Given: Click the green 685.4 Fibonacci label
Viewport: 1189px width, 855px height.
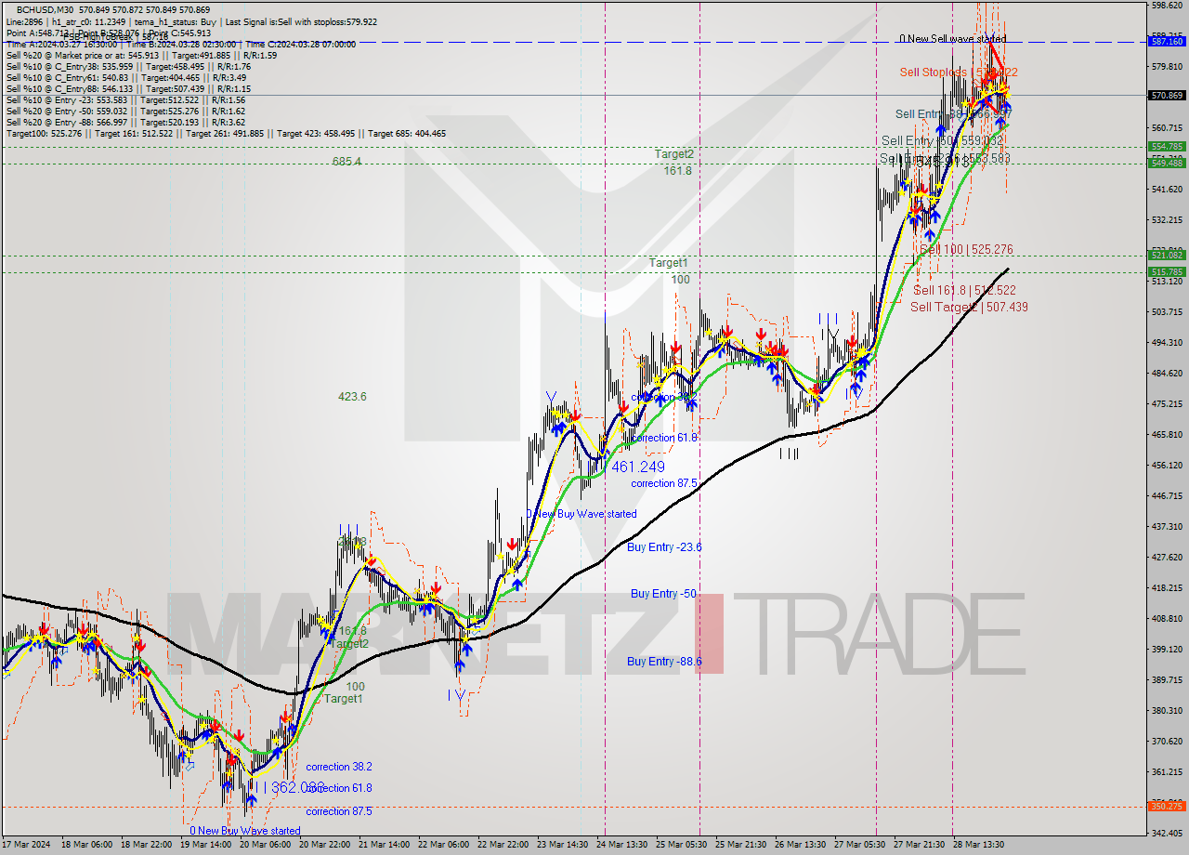Looking at the screenshot, I should (346, 162).
